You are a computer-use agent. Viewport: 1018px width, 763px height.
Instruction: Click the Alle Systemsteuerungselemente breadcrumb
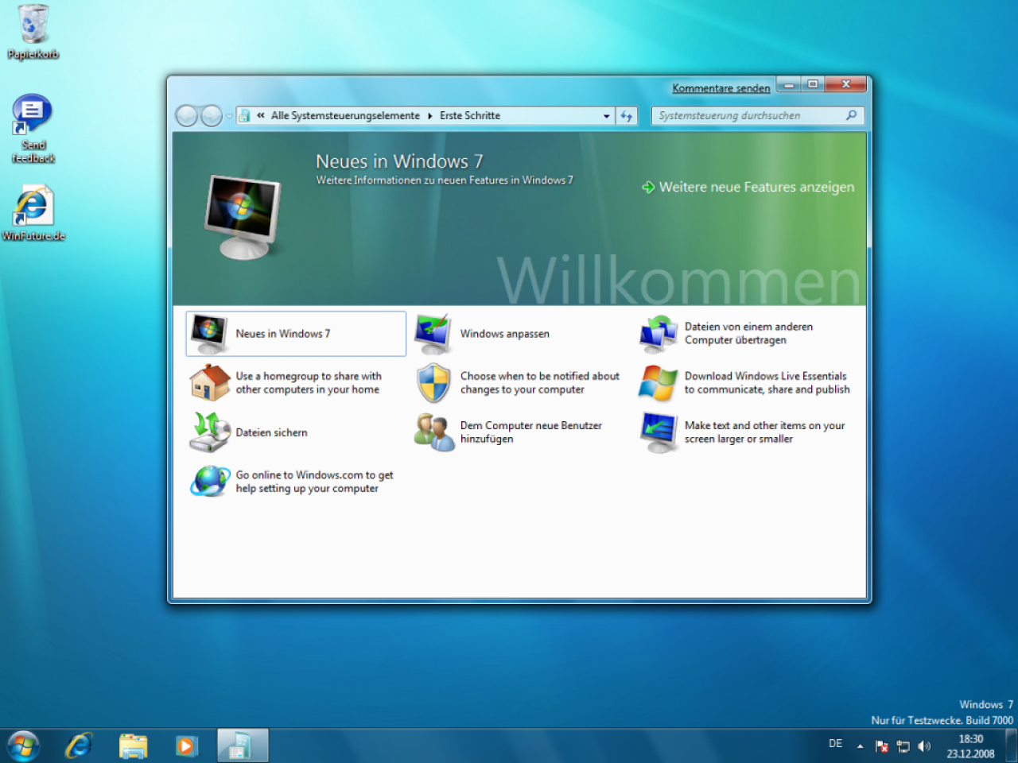(x=345, y=116)
